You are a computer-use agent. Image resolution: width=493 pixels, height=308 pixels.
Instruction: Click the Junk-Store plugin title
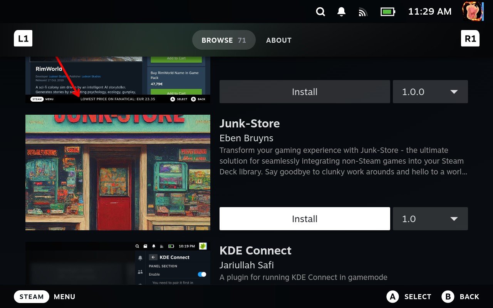click(250, 124)
